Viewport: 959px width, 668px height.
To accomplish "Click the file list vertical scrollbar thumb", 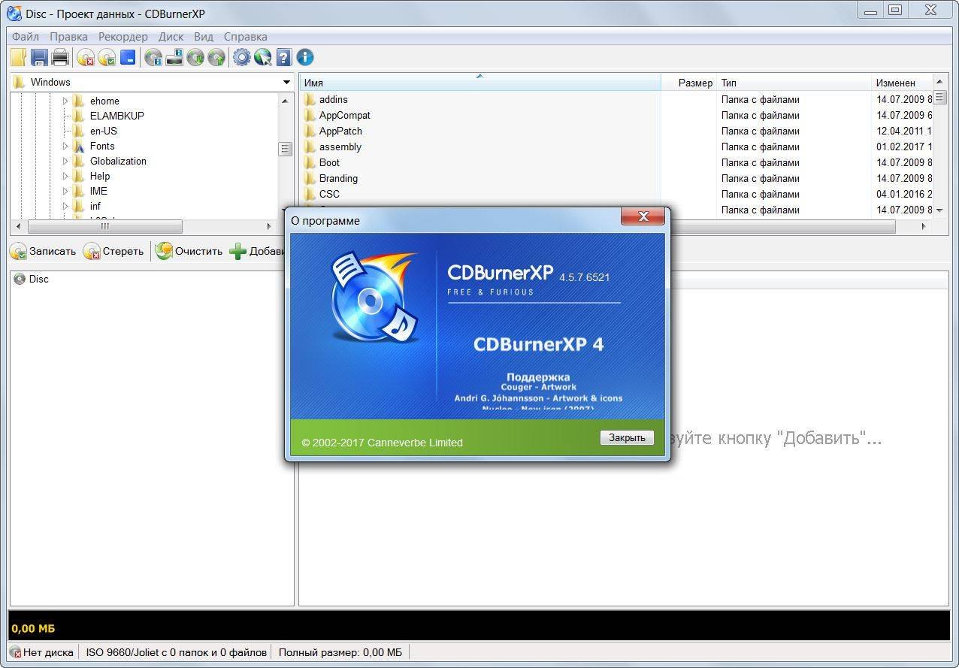I will [940, 97].
